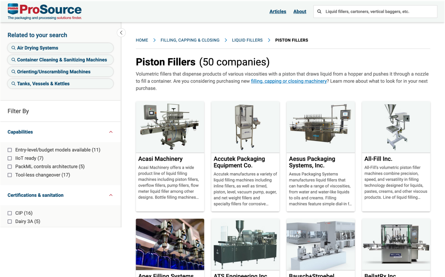
Task: Click magnifier icon beside Tanks, Vessels & Kettles
Action: [x=13, y=83]
